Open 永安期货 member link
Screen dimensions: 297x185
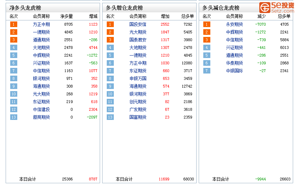(235, 24)
